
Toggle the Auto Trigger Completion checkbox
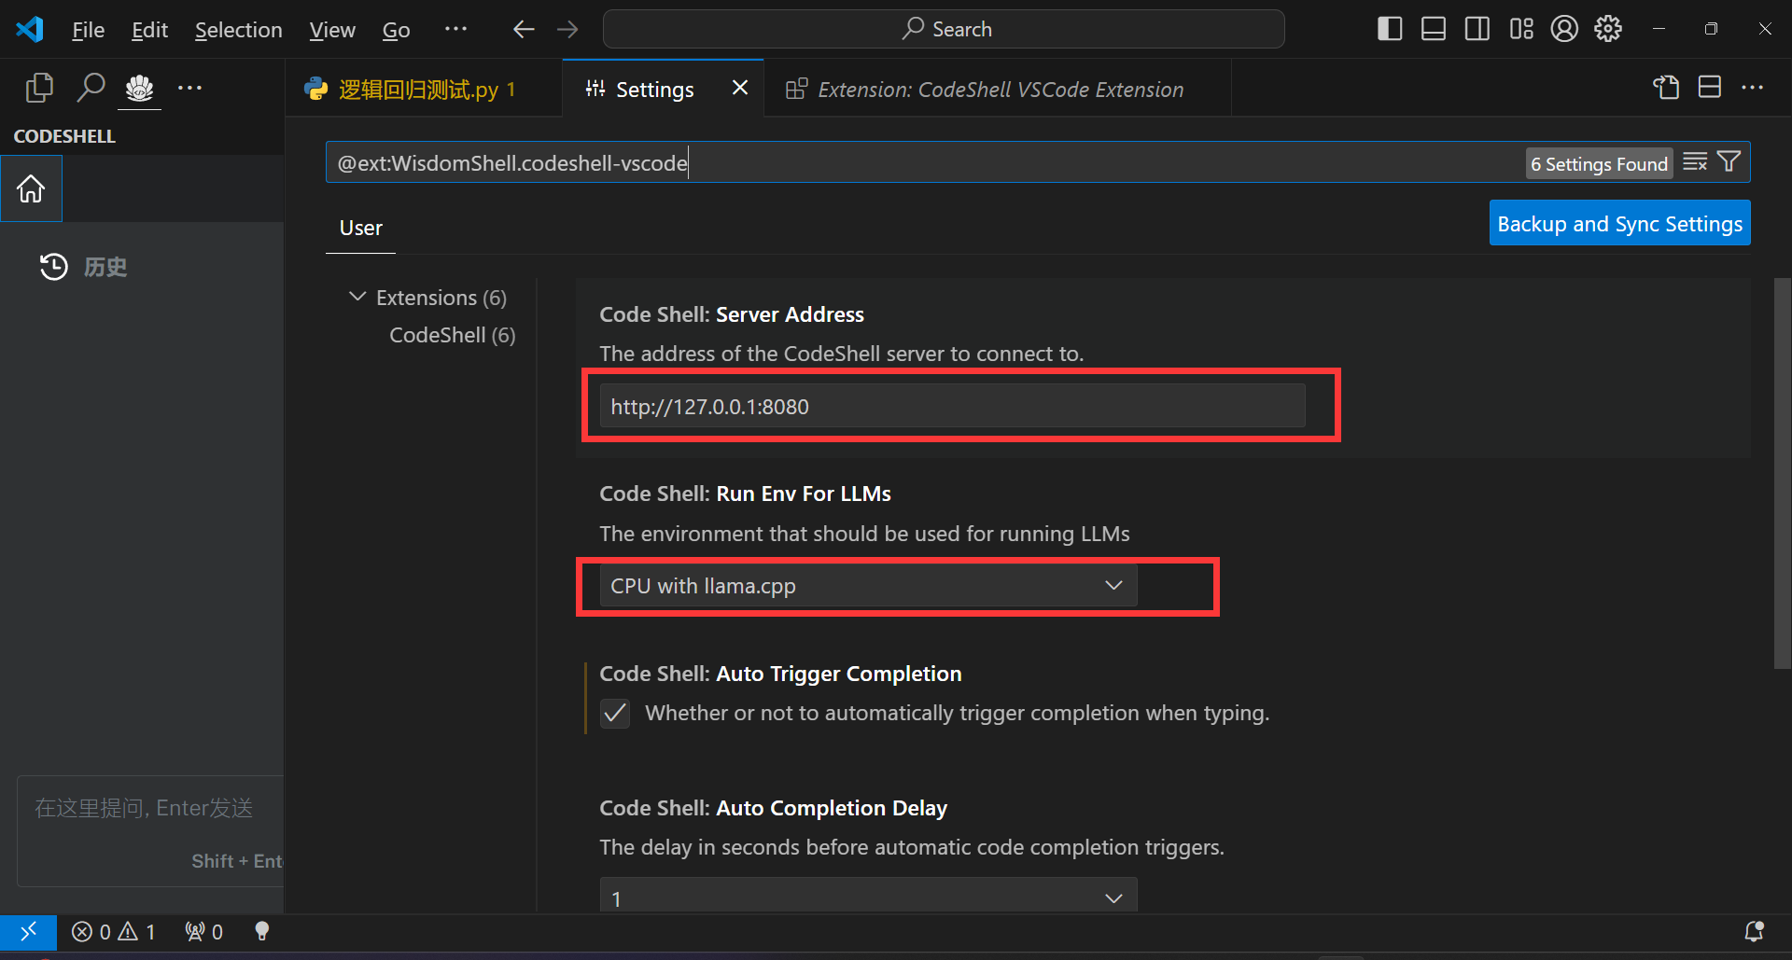click(615, 714)
